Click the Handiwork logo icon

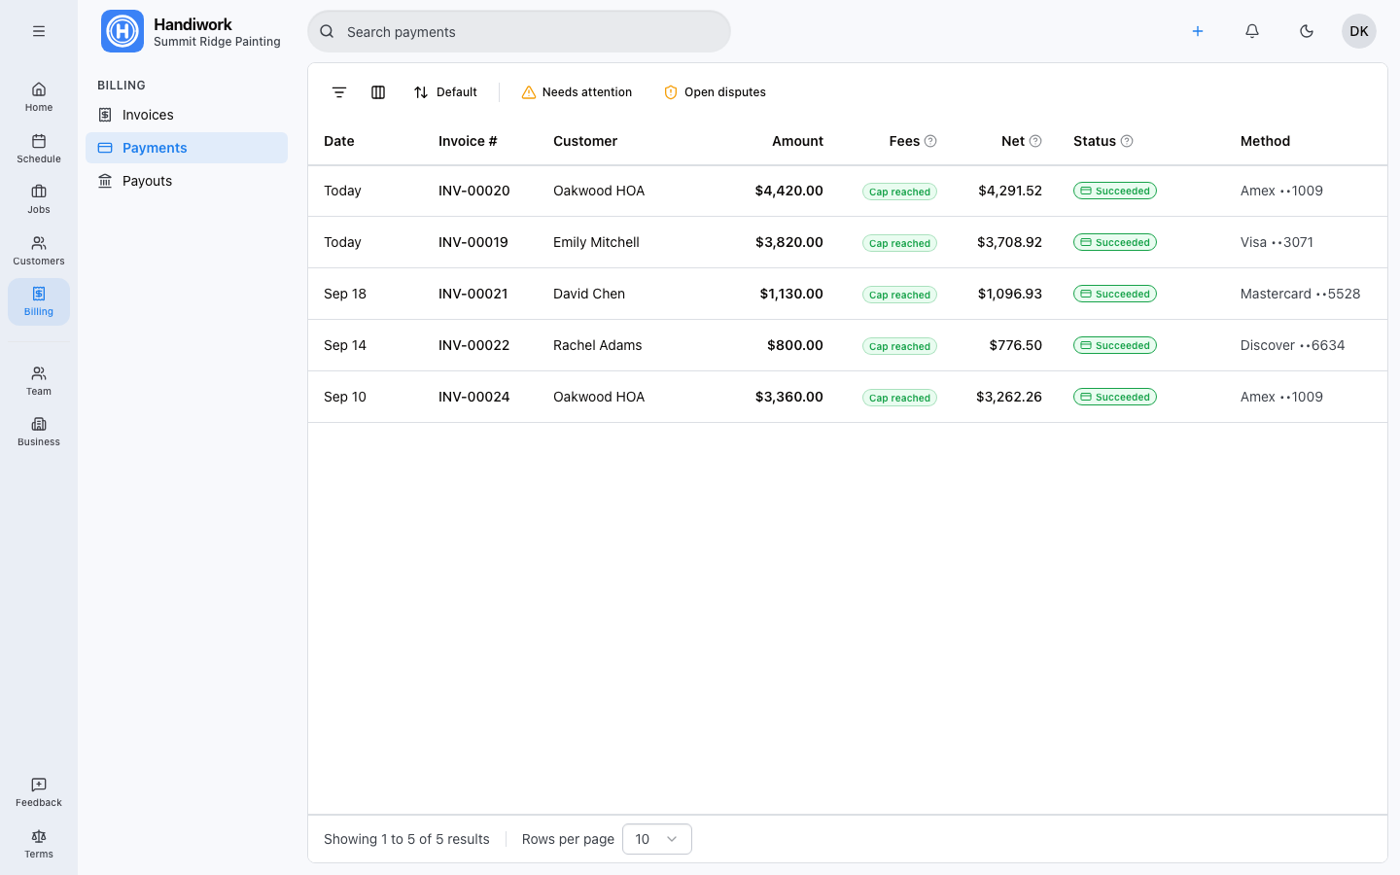click(122, 31)
